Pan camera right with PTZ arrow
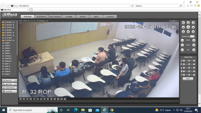Image resolution: width=201 pixels, height=113 pixels. tap(193, 27)
